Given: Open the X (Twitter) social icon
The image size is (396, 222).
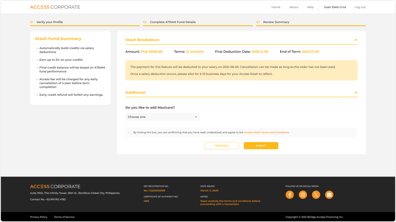Looking at the screenshot, I should [x=316, y=195].
